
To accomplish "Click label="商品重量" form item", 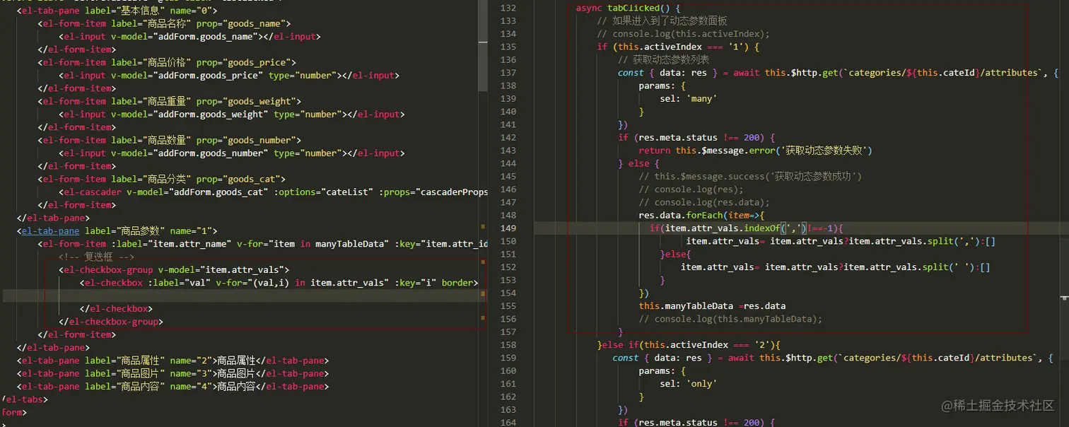I will (170, 101).
